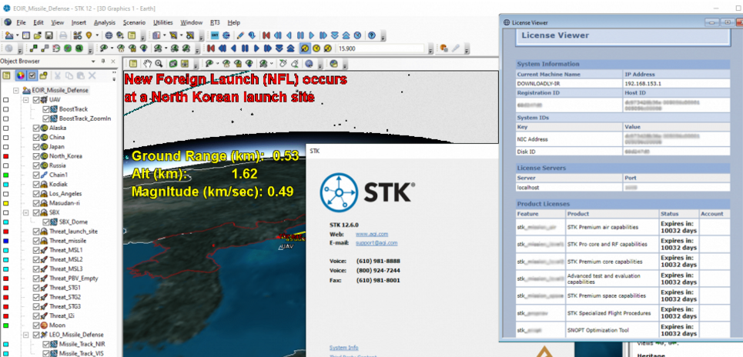Click the yellow color swatch beside Masudan-ri
Screen dimensions: 743x357
(x=5, y=203)
